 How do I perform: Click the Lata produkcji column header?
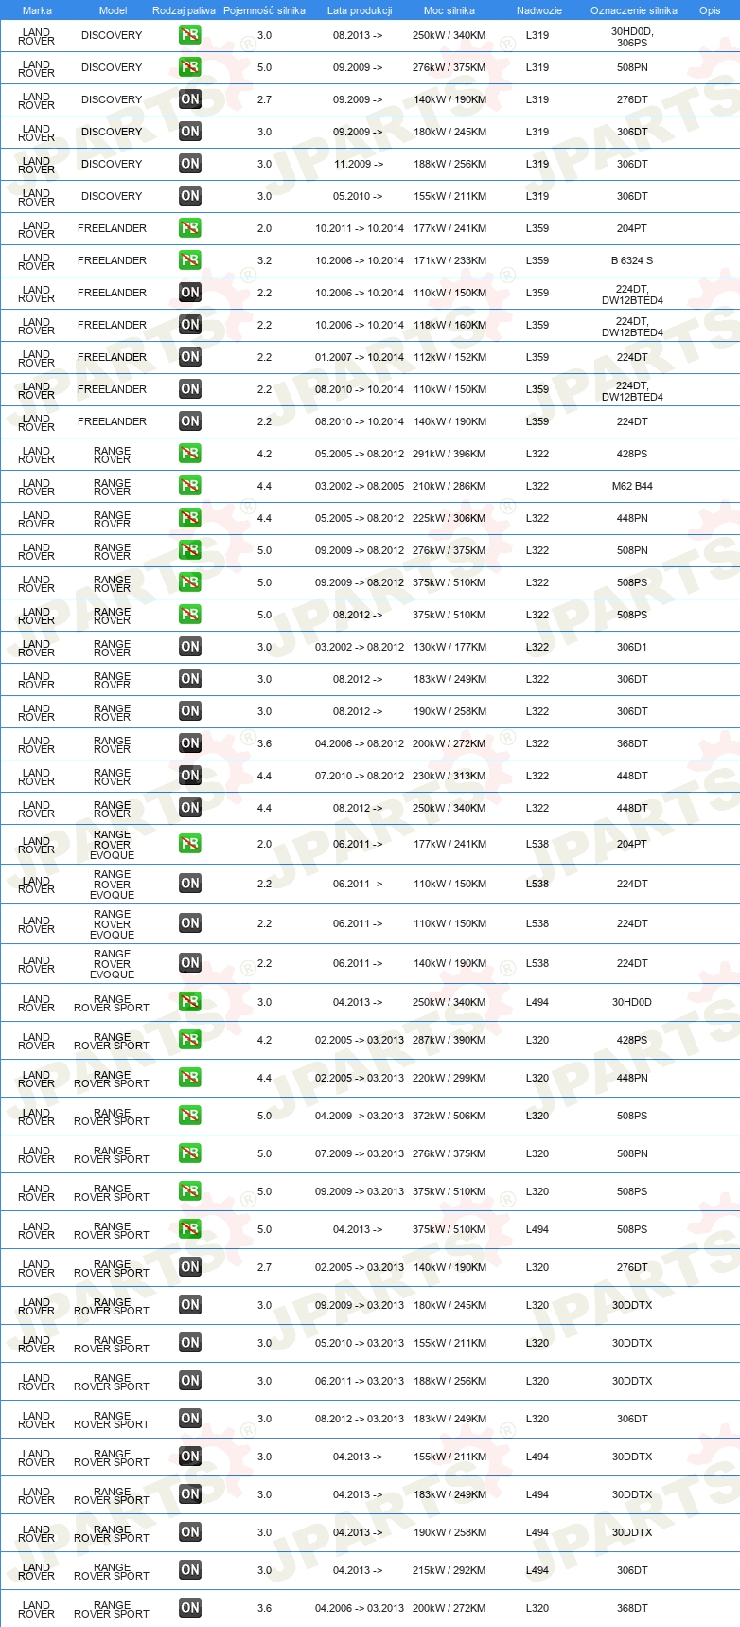360,10
